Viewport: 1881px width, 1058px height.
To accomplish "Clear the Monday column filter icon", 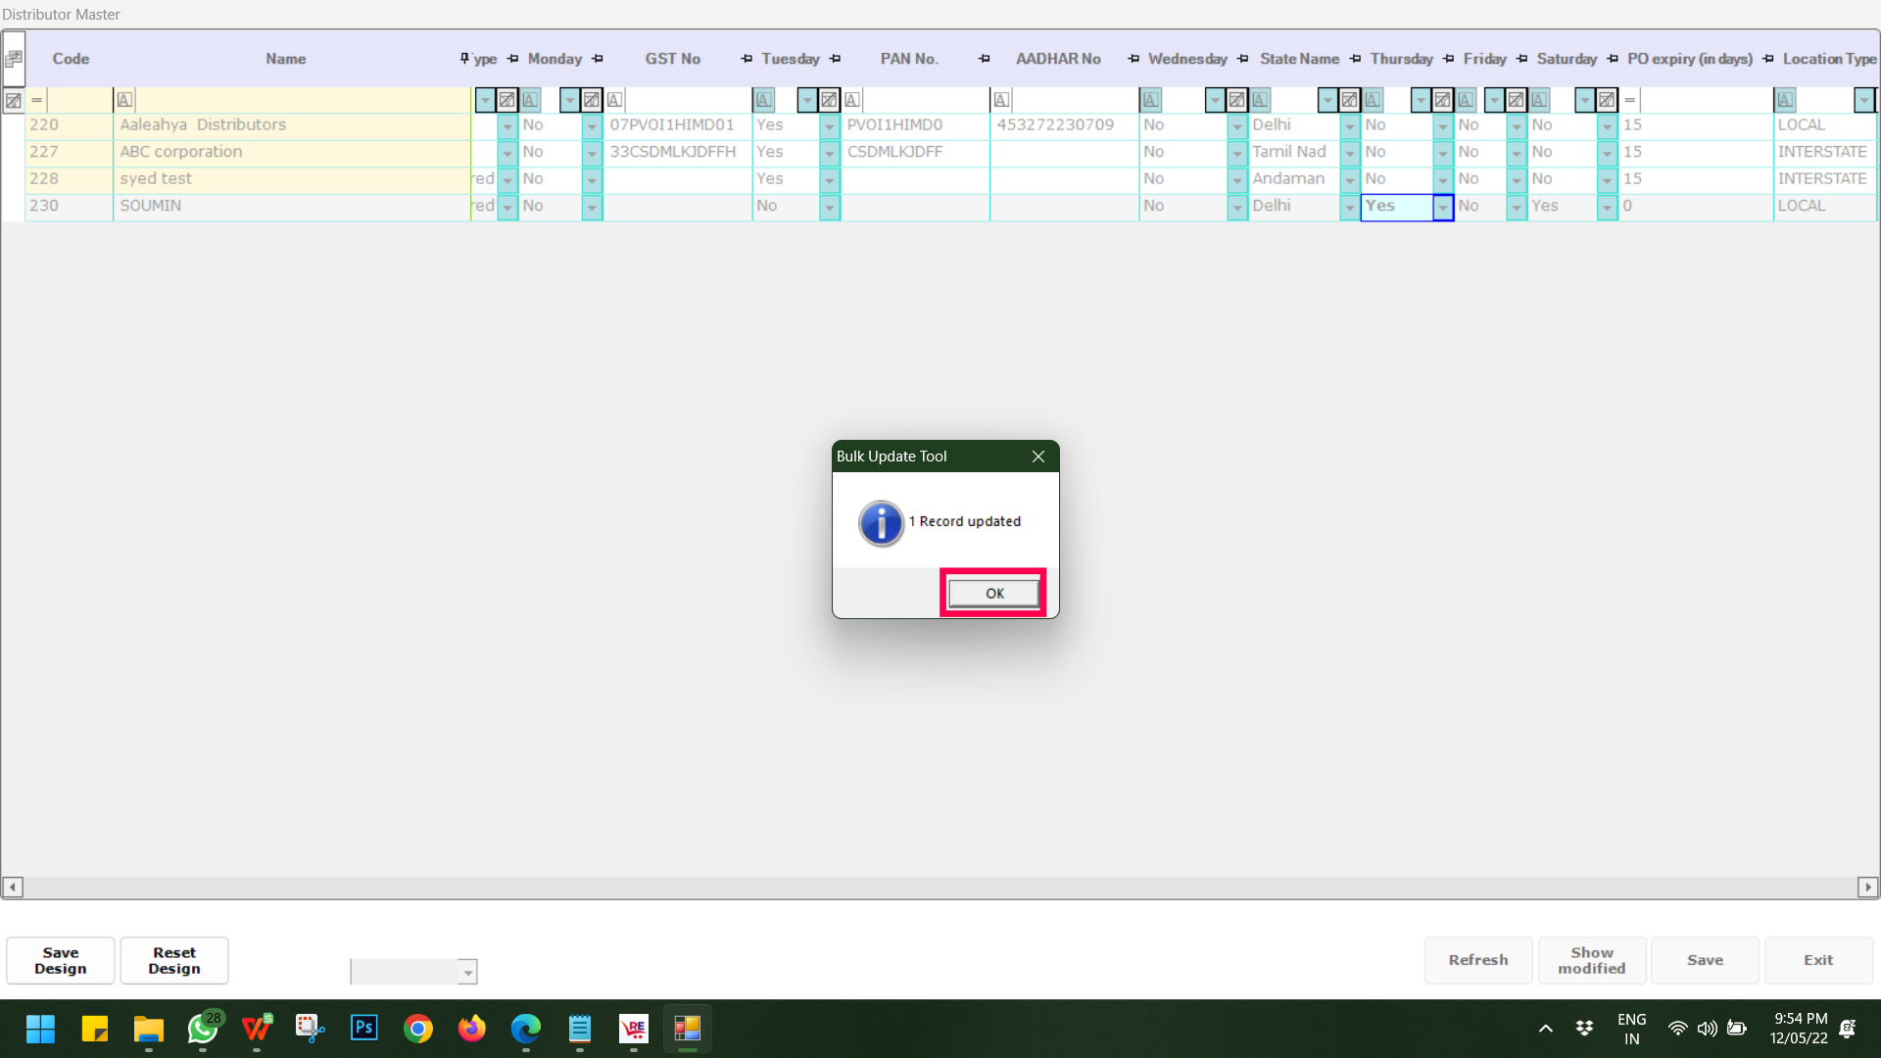I will tap(591, 100).
